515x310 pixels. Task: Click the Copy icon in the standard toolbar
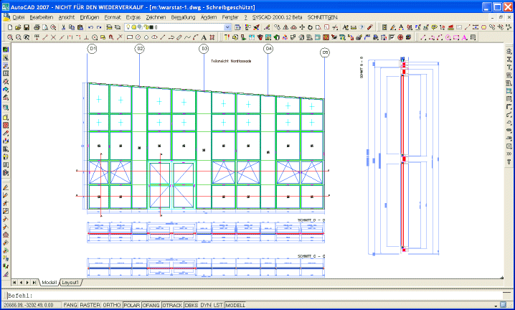click(72, 27)
